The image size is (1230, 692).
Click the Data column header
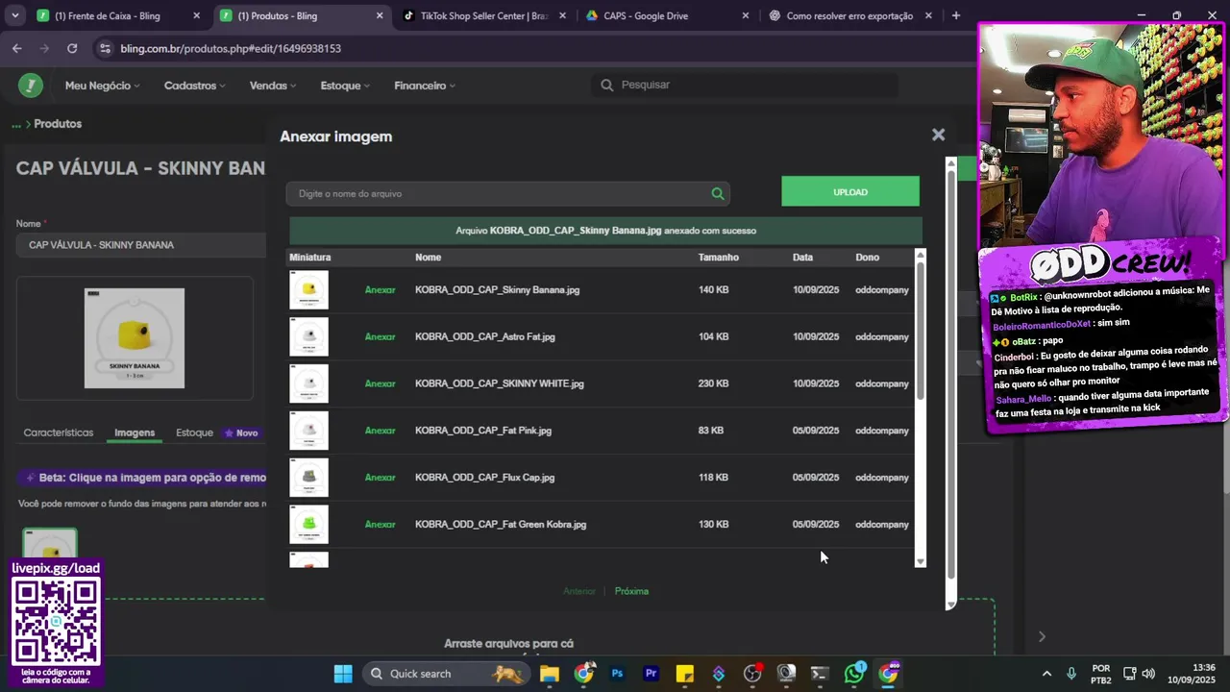pos(802,258)
